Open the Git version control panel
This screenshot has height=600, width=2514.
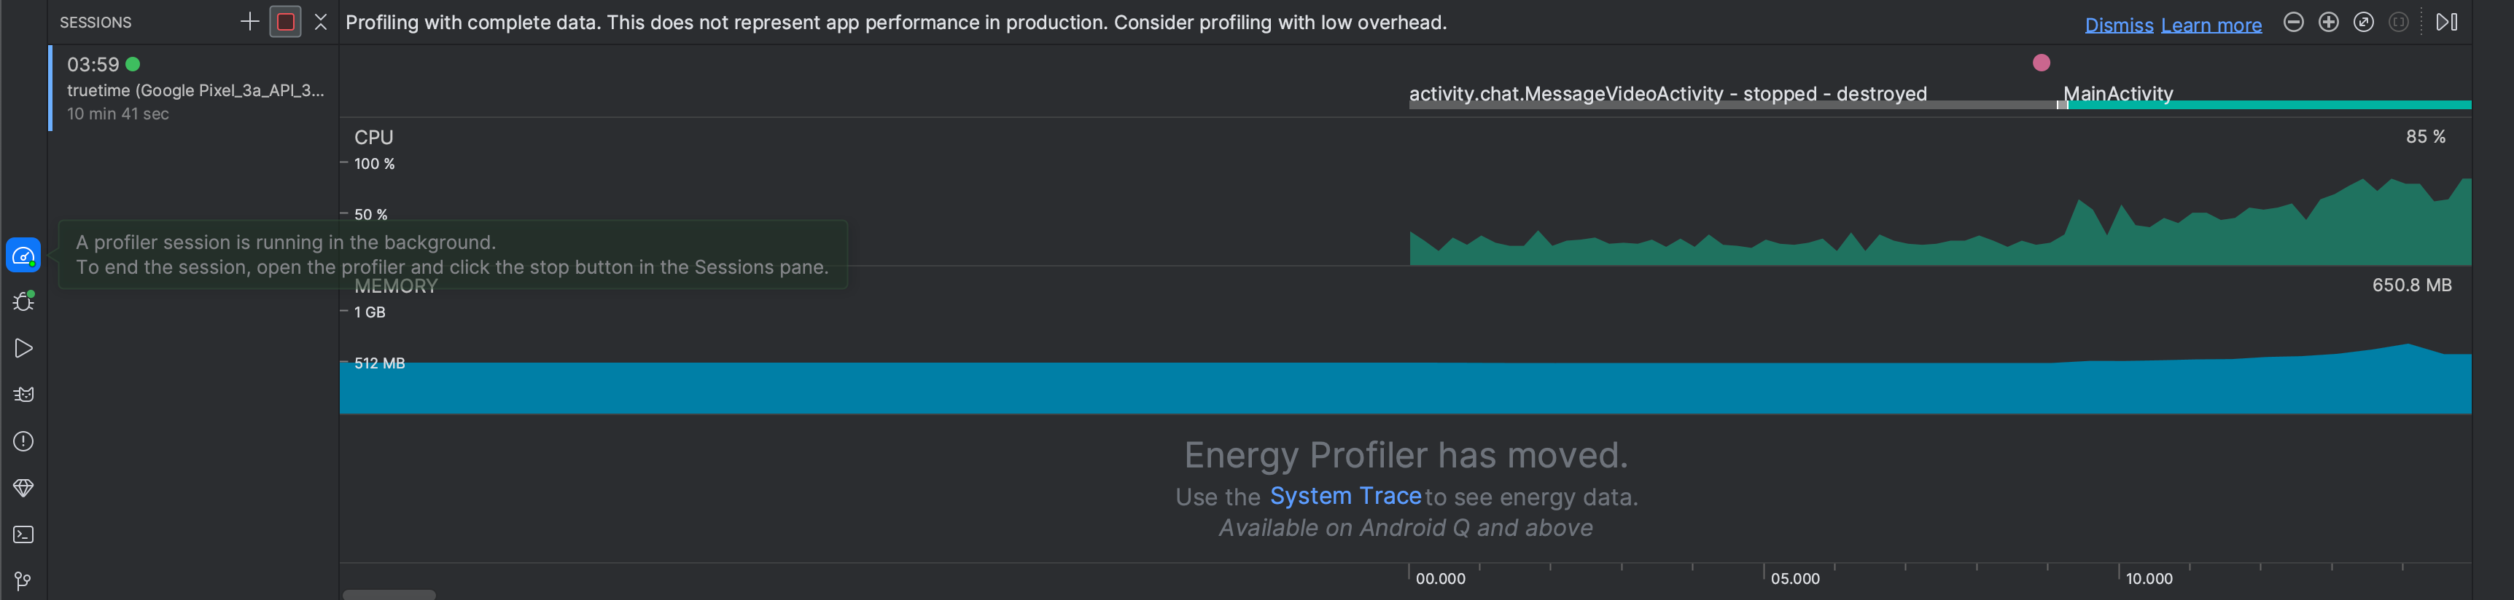pos(23,580)
